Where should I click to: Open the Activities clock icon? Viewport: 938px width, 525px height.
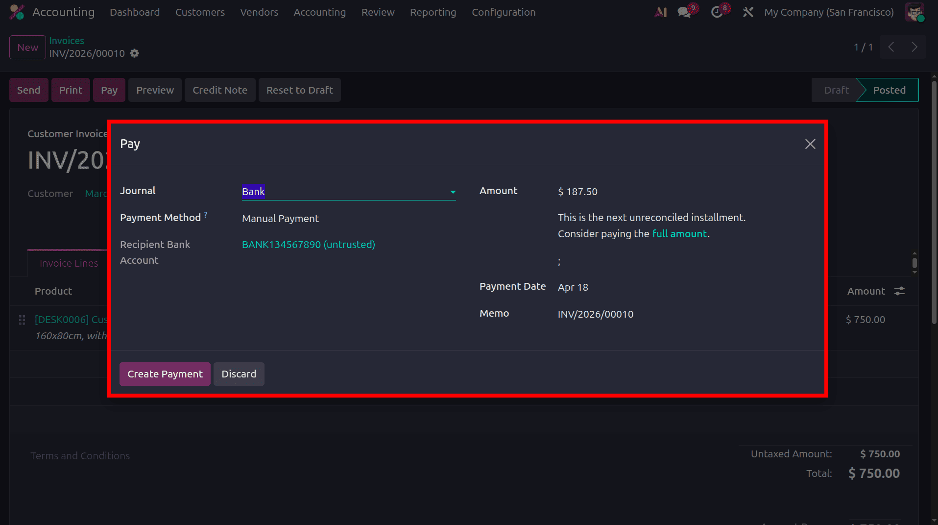pyautogui.click(x=717, y=12)
